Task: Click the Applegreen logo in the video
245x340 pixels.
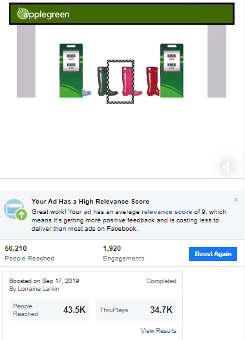Action: [43, 14]
